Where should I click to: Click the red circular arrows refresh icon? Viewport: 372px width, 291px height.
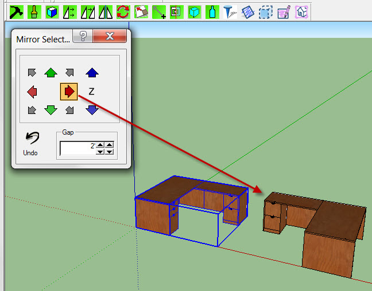pos(123,11)
